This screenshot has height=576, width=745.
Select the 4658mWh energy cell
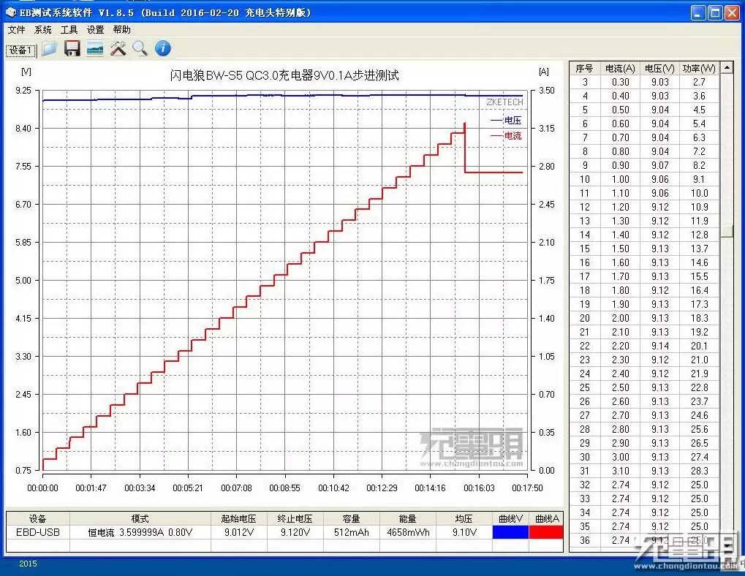[x=408, y=532]
